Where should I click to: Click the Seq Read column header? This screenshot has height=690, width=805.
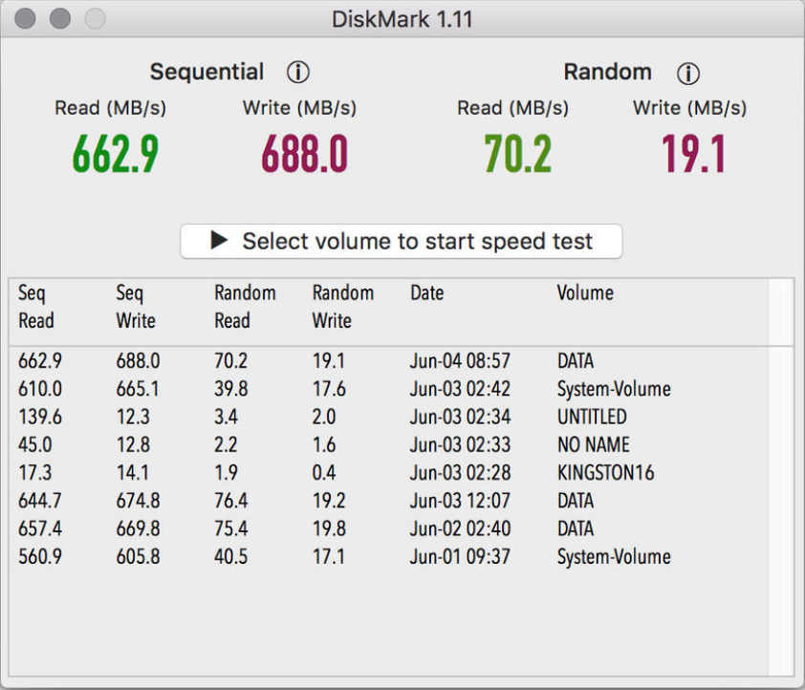37,307
